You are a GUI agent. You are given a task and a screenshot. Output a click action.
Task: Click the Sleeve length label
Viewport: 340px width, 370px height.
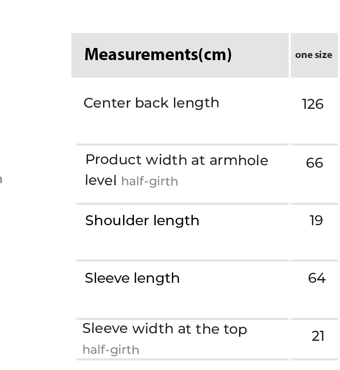pyautogui.click(x=132, y=278)
